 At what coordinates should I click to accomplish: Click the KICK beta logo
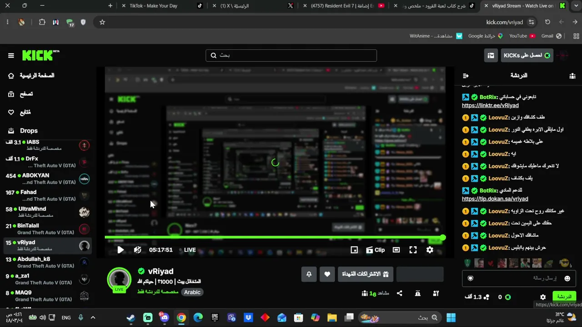point(41,55)
